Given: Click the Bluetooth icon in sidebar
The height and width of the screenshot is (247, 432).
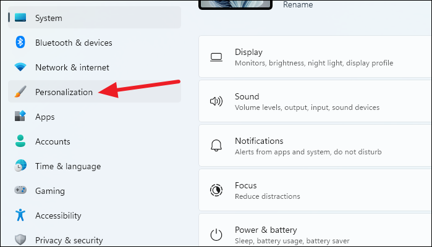Looking at the screenshot, I should coord(20,42).
